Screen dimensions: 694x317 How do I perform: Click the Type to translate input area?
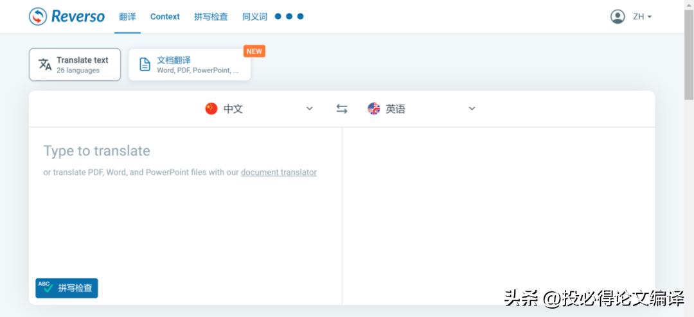(186, 216)
